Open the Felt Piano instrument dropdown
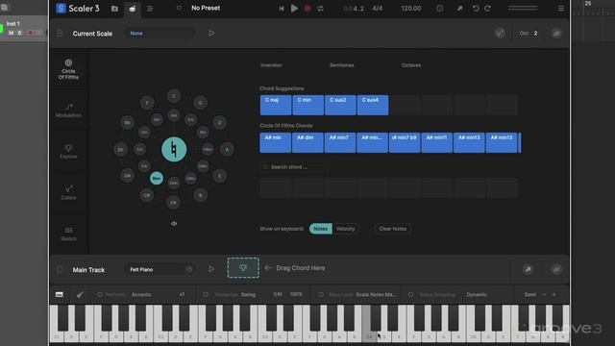 160,269
